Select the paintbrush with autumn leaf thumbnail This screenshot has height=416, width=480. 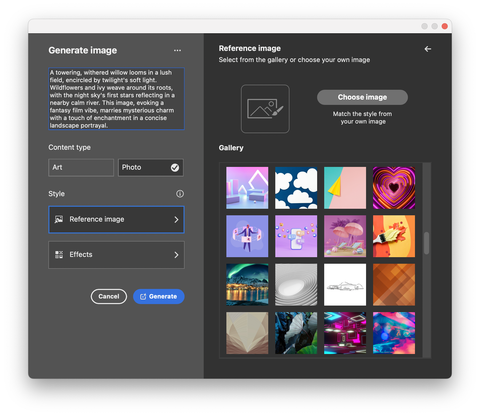pos(394,236)
